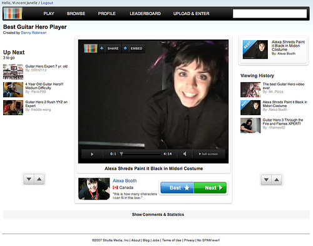Click the video seek bar handle
The height and width of the screenshot is (246, 313).
coord(121,154)
